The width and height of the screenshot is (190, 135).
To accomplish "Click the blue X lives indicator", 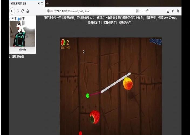I will [155, 42].
